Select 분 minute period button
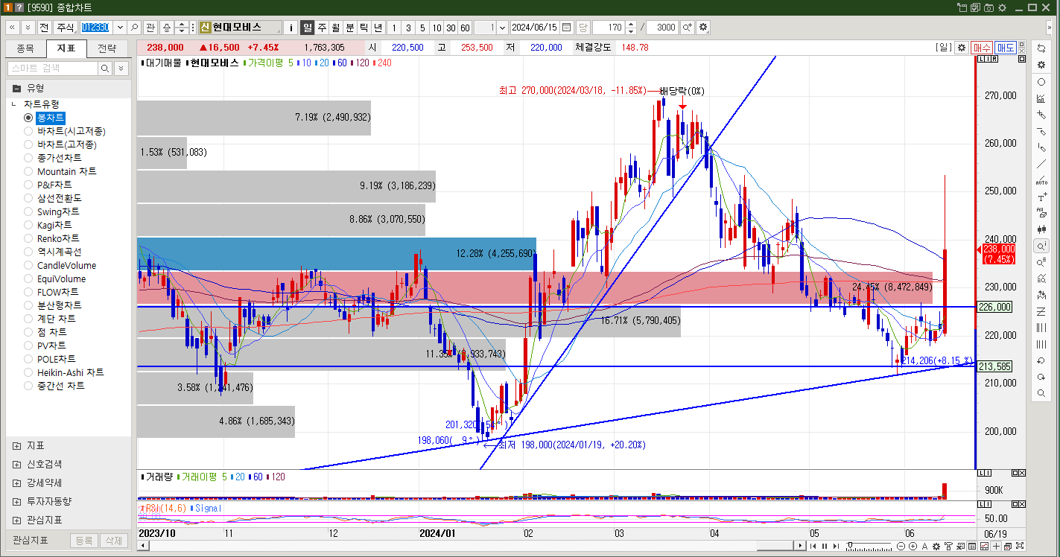The height and width of the screenshot is (557, 1060). click(349, 28)
